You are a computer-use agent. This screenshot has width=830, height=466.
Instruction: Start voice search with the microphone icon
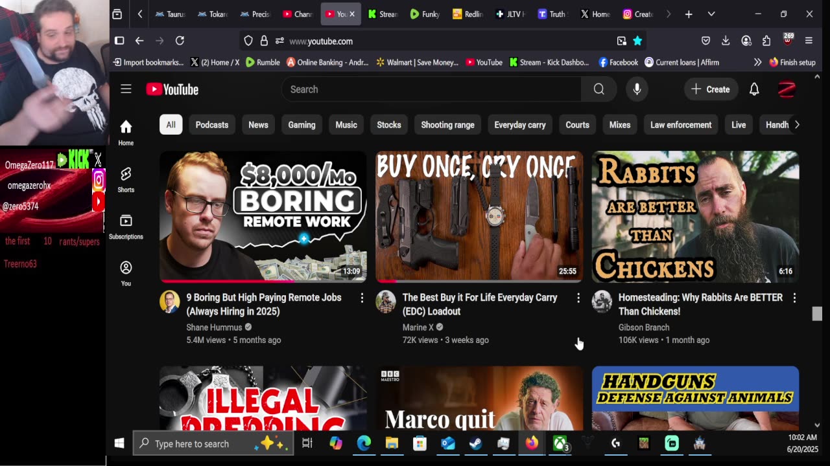(x=637, y=89)
